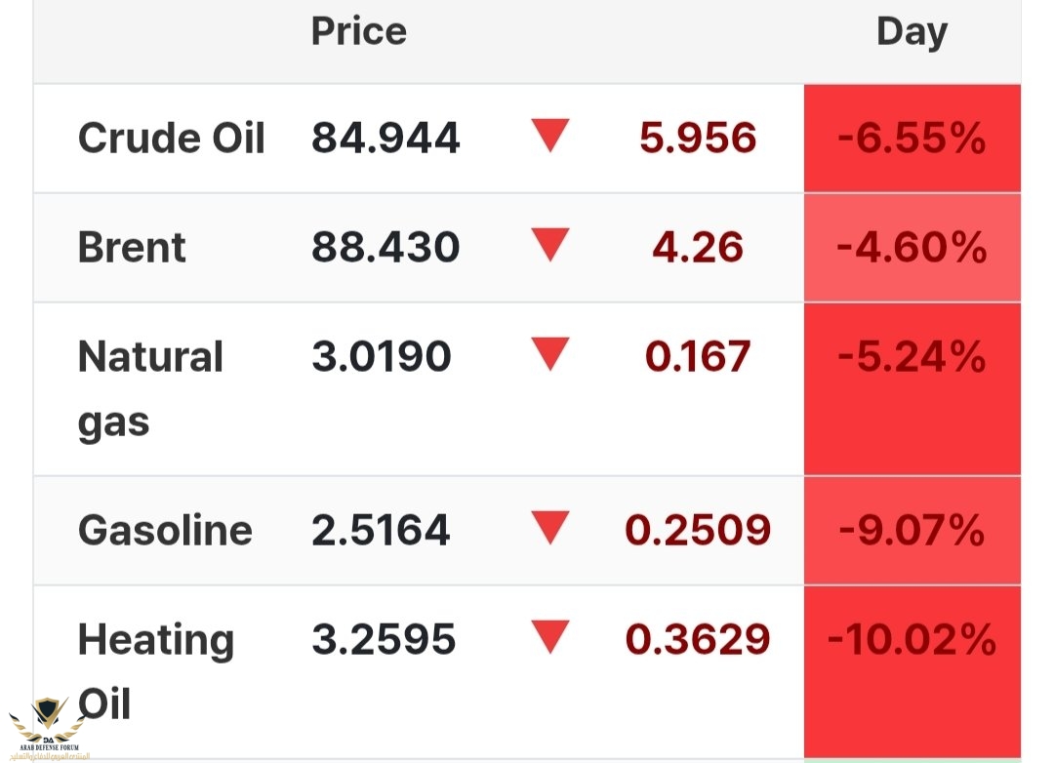Screen dimensions: 1054x763
Task: Select the -10.02% Heating Oil day cell
Action: coord(912,671)
